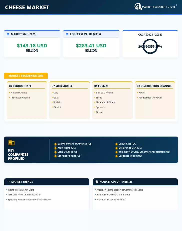The width and height of the screenshot is (182, 231).
Task: Click the question mark icon beside Market Opportunities
Action: [97, 182]
